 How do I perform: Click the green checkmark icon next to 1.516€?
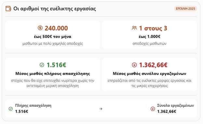pyautogui.click(x=42, y=65)
